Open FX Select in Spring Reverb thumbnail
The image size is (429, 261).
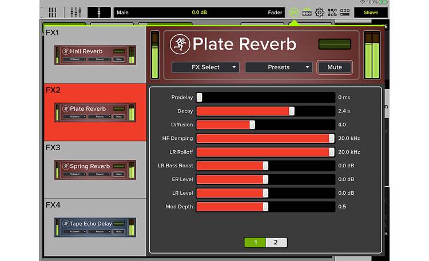pos(74,174)
